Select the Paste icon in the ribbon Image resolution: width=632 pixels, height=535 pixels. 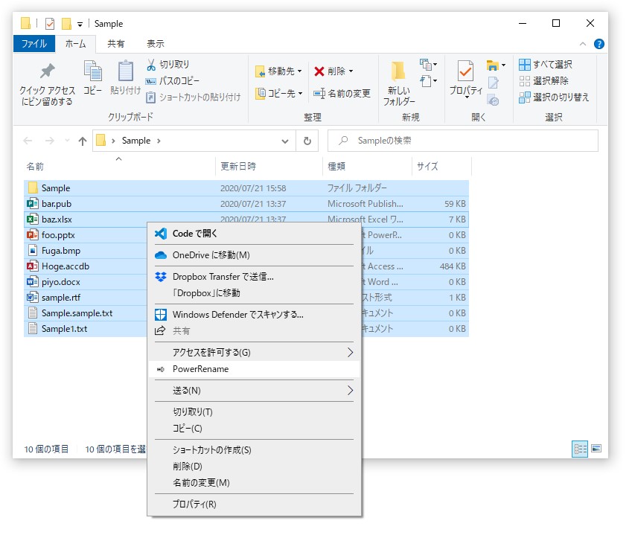point(124,78)
